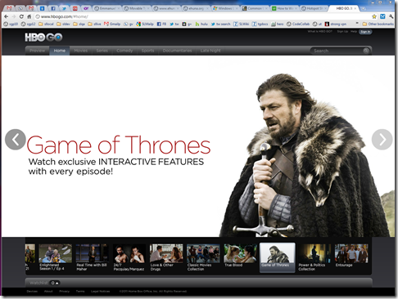Open the hulu bookmark
Image resolution: width=398 pixels, height=299 pixels.
201,24
